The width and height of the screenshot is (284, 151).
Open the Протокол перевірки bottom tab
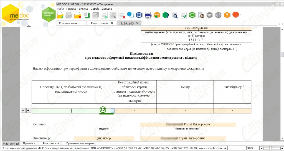[x=80, y=144]
